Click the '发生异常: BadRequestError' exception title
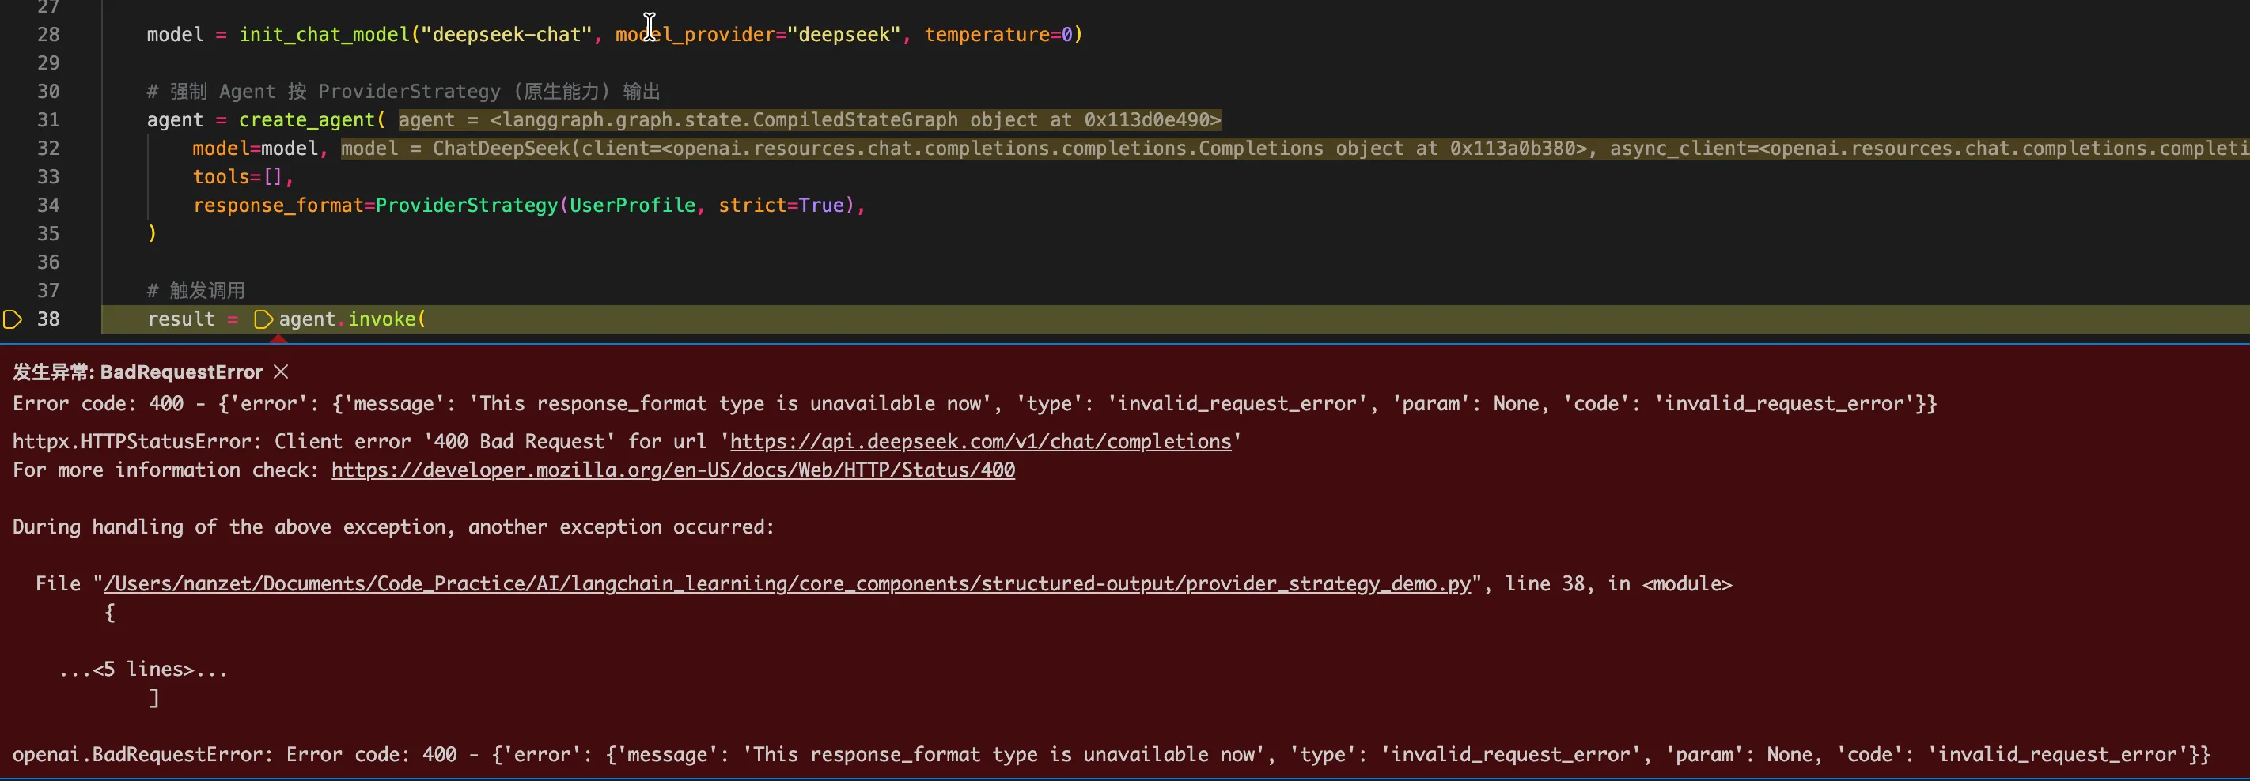Viewport: 2250px width, 781px height. (137, 372)
